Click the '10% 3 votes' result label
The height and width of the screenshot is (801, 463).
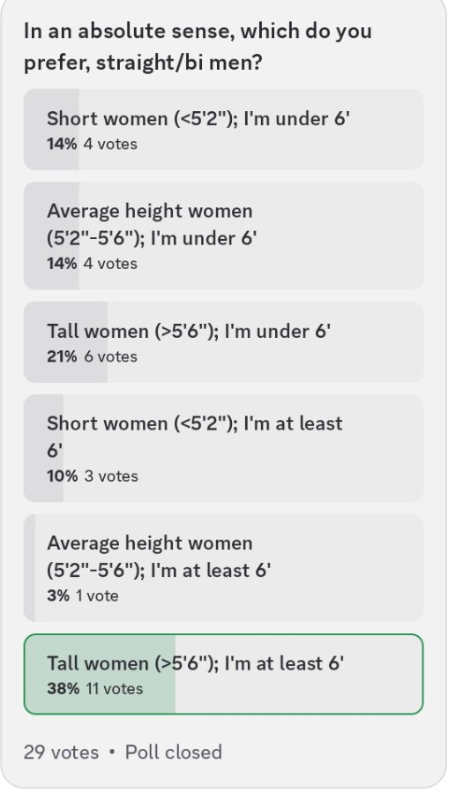point(93,476)
